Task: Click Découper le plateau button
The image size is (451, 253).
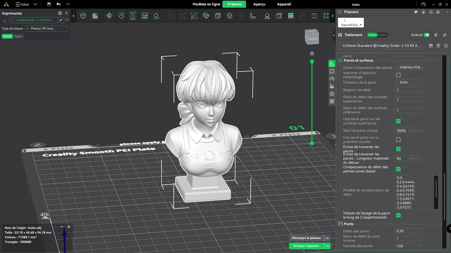Action: pyautogui.click(x=306, y=238)
